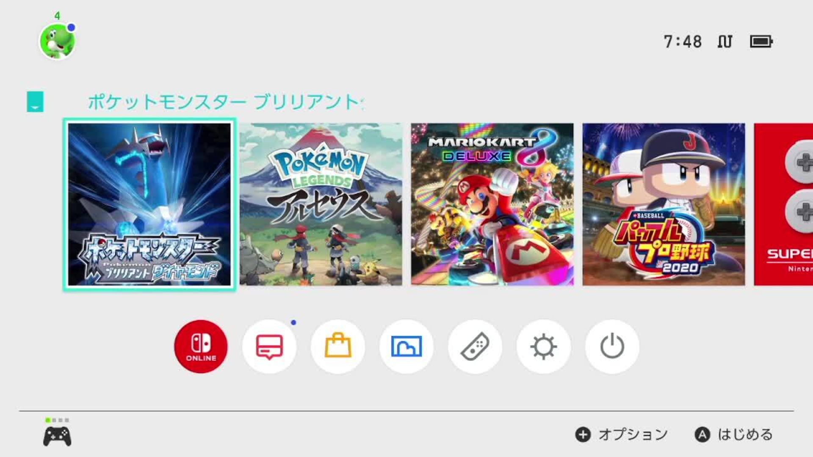
Task: Open the Controllers Joy-Con icon
Action: click(475, 347)
